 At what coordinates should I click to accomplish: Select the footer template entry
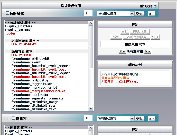coord(10,33)
